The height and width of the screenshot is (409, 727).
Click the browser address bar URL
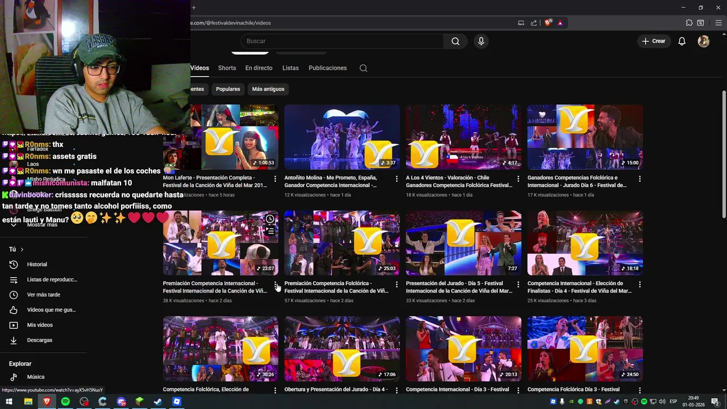pyautogui.click(x=231, y=23)
